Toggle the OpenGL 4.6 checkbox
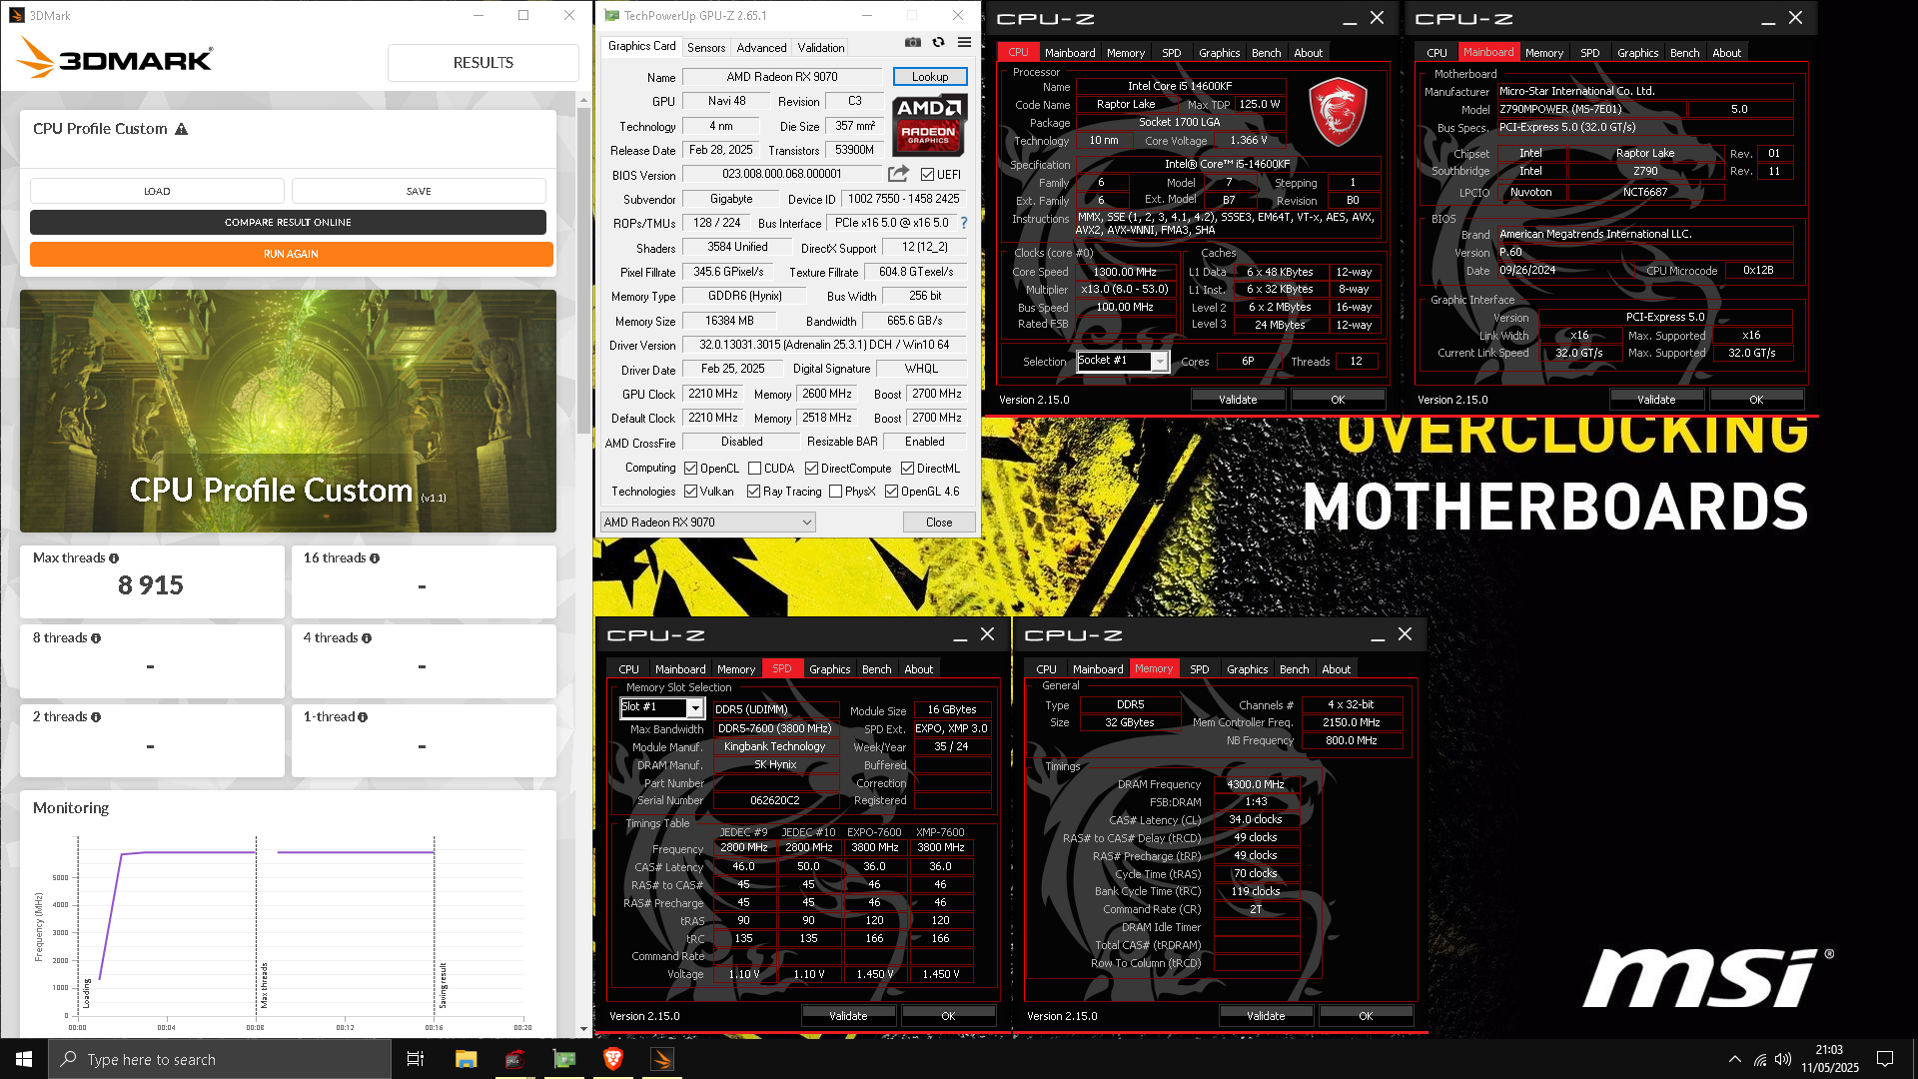Image resolution: width=1918 pixels, height=1079 pixels. click(x=892, y=492)
